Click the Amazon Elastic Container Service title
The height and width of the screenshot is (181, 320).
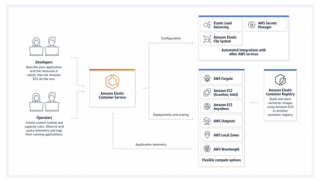point(112,95)
